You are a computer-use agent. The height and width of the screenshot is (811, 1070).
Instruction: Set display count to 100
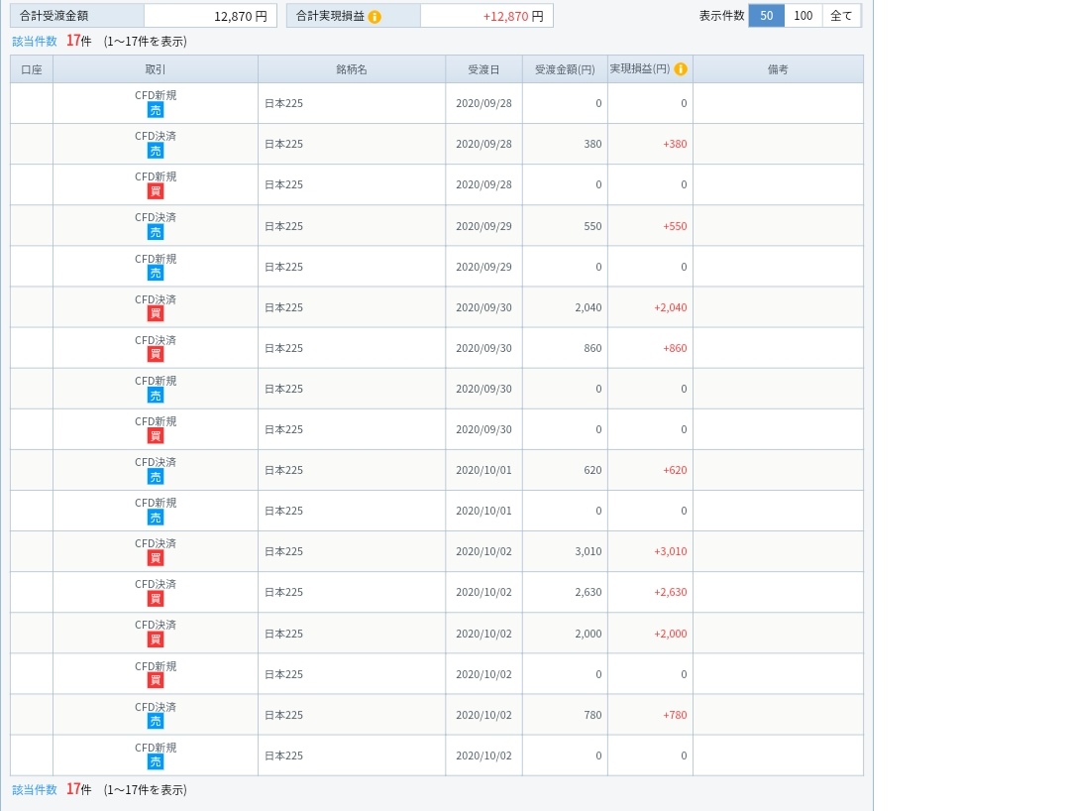click(803, 16)
